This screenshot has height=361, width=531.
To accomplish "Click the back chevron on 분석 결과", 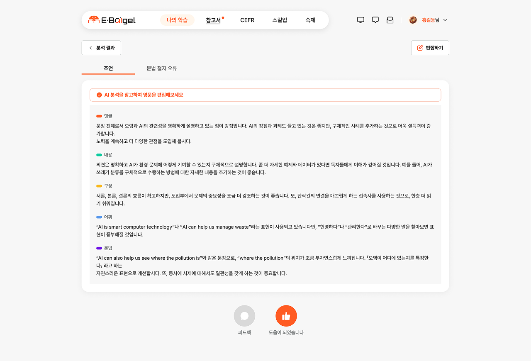I will coord(90,48).
